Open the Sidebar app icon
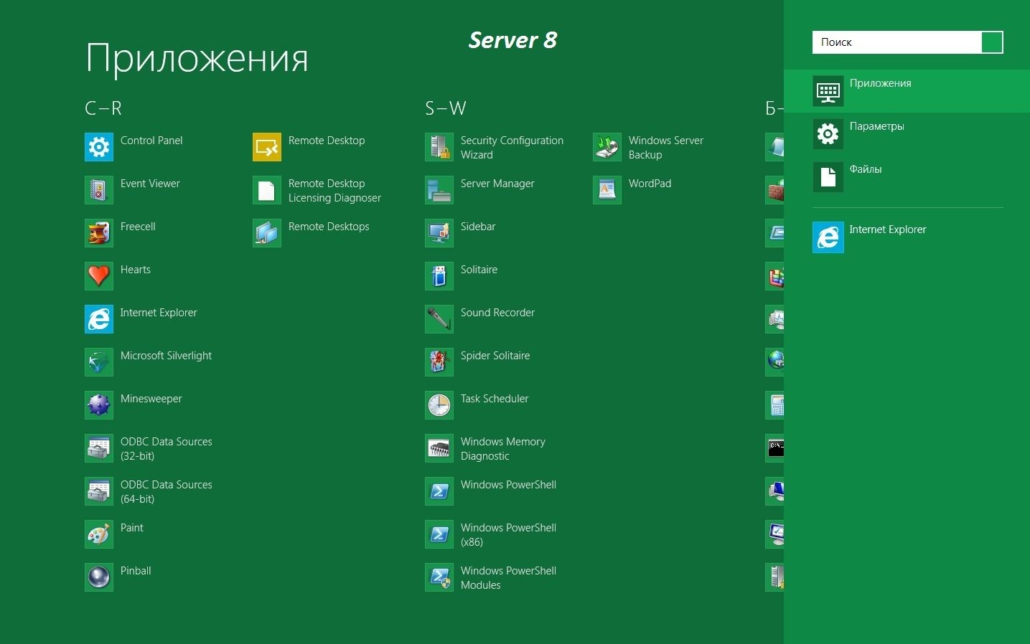This screenshot has width=1030, height=644. point(439,233)
